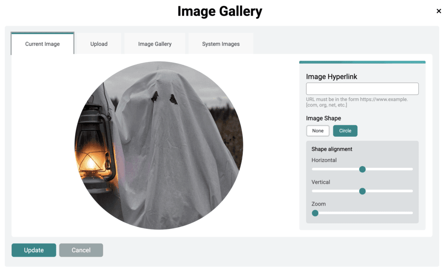Click the 'Image Gallery' dialog title

220,11
